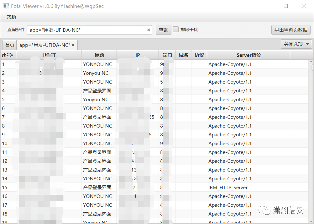The image size is (314, 224).
Task: Close the app="用友-UFIDA-NC" tab
Action: click(73, 45)
